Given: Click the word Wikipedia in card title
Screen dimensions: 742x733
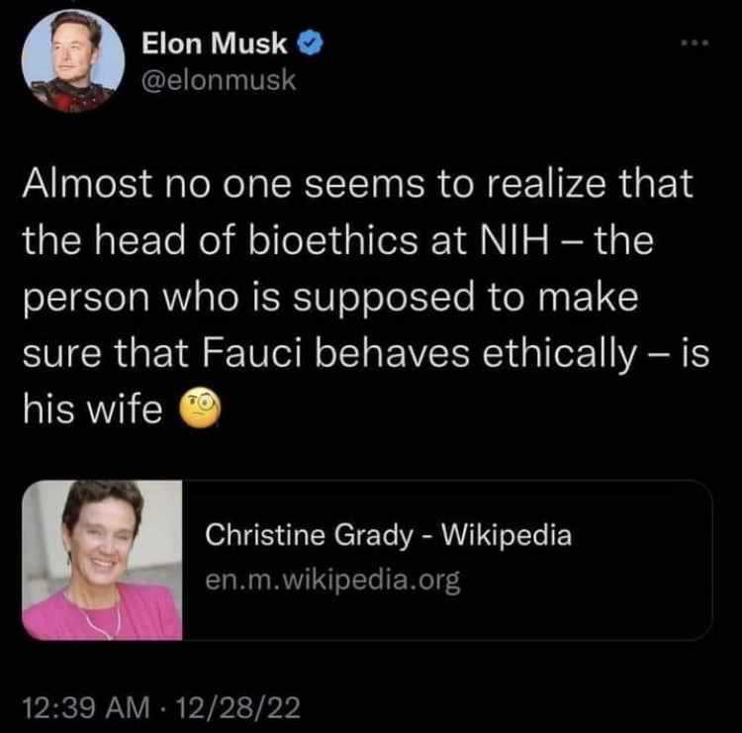Looking at the screenshot, I should (507, 535).
